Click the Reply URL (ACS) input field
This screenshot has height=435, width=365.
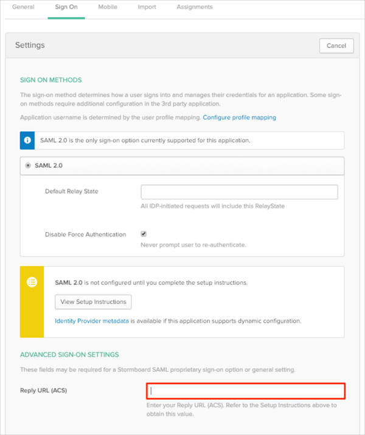(246, 391)
